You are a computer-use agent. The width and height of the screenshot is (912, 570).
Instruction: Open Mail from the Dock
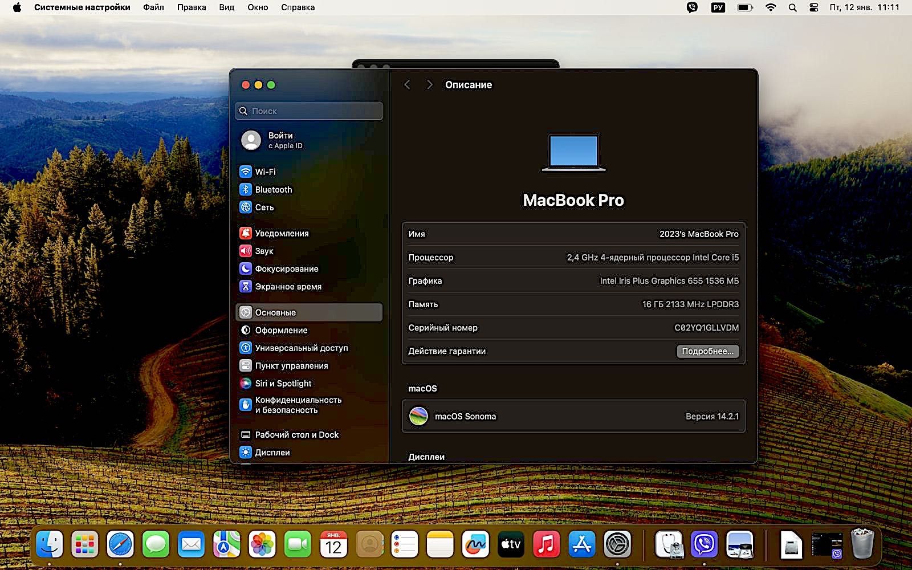point(191,545)
